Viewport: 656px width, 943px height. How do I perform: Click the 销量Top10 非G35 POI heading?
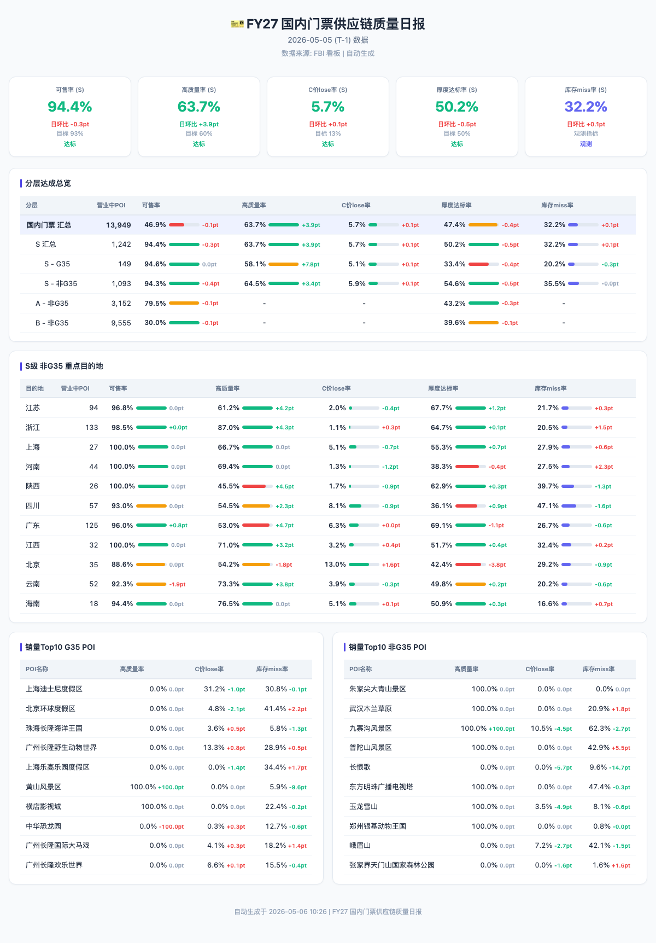[x=388, y=647]
